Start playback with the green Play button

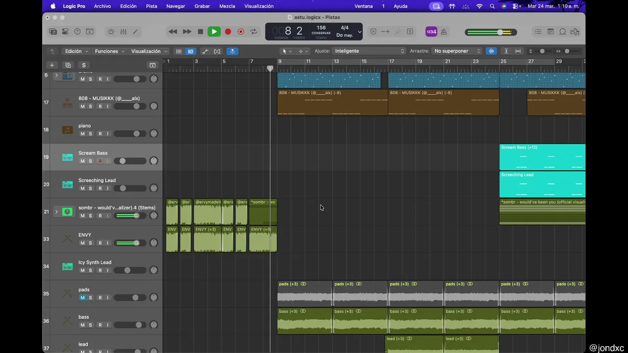(214, 31)
